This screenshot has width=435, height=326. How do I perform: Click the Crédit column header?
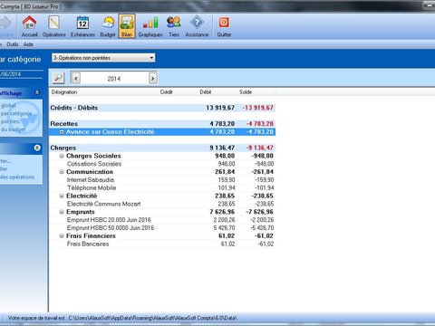(166, 92)
